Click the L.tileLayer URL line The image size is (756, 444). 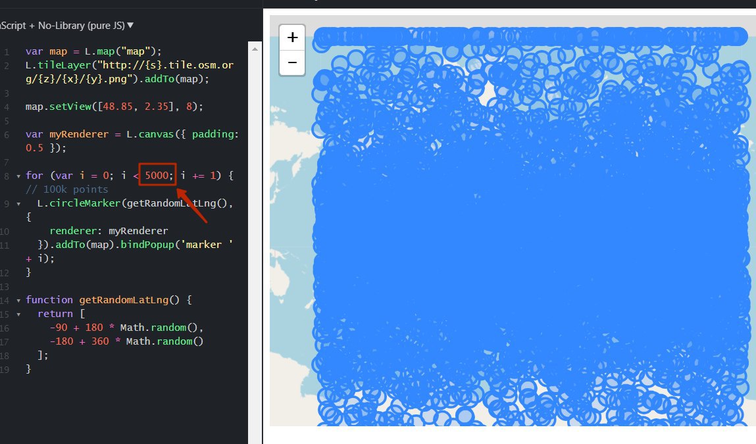coord(129,72)
